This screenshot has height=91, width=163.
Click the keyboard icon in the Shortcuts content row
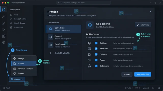(x=89, y=49)
